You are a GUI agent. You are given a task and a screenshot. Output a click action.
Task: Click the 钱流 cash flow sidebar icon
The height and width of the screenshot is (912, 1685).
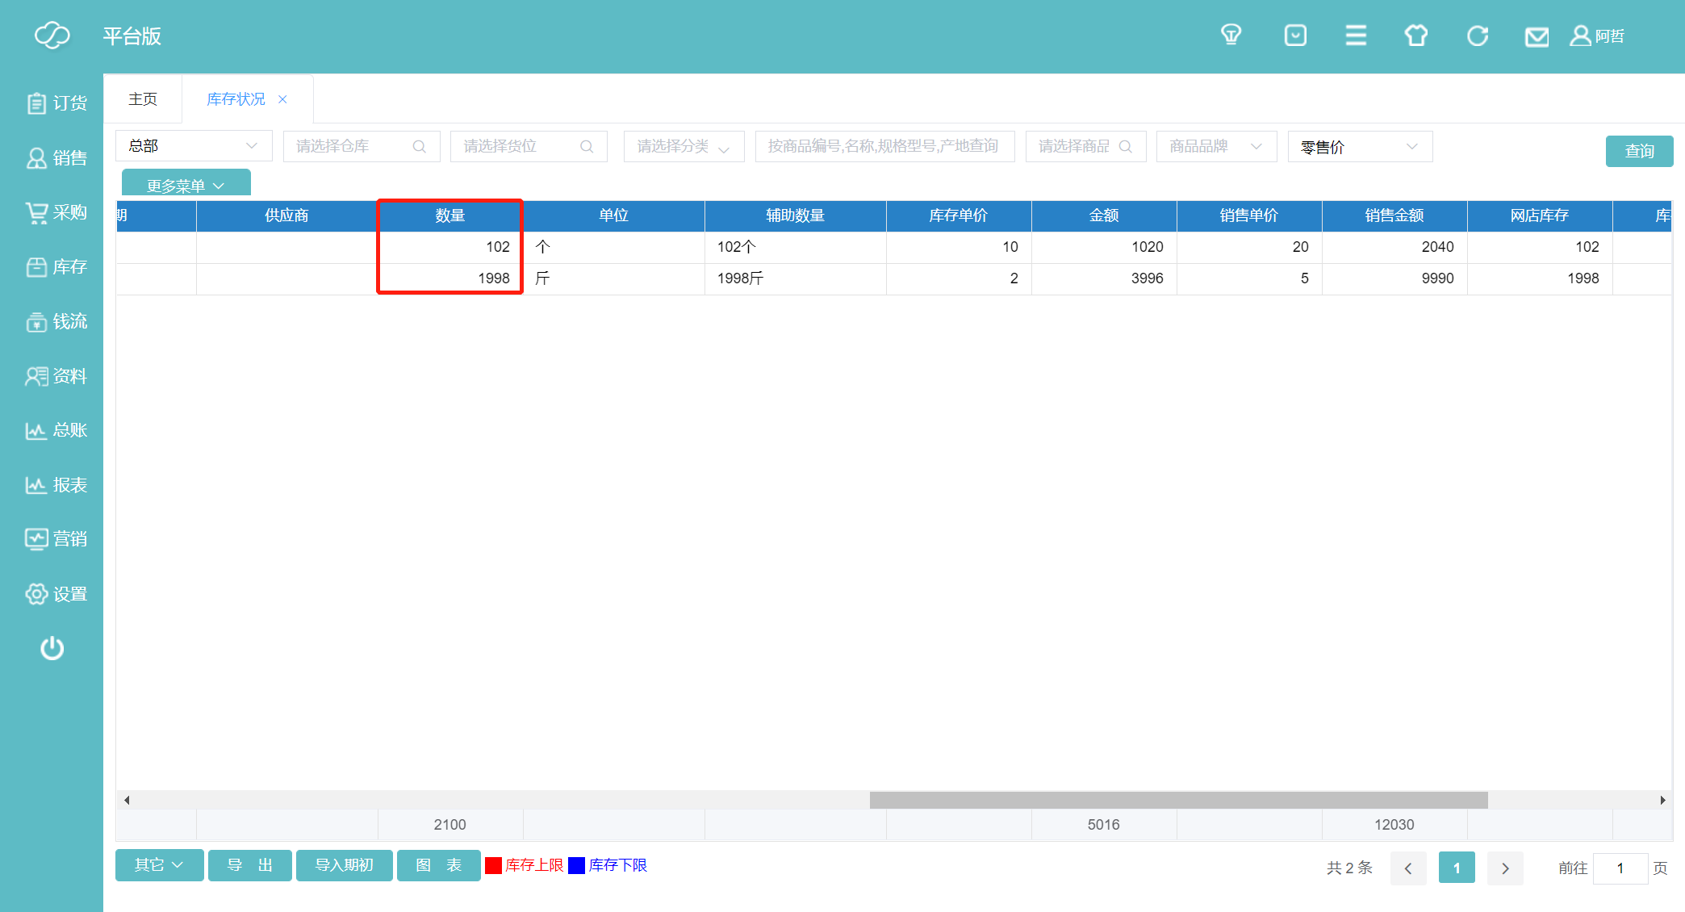point(56,321)
